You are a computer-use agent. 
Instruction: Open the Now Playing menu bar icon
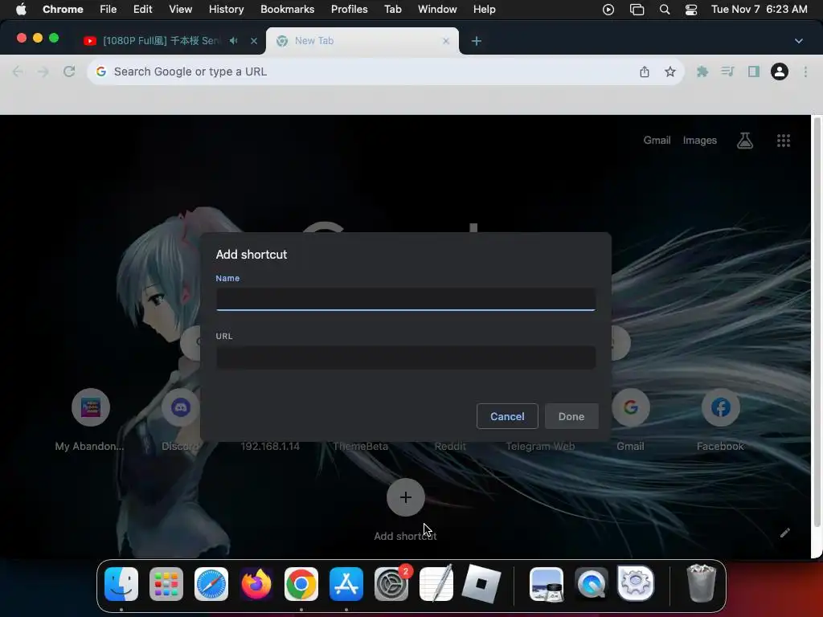[608, 10]
